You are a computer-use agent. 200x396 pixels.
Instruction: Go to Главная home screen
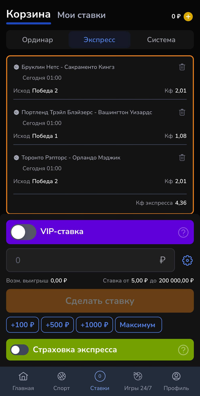pos(23,381)
